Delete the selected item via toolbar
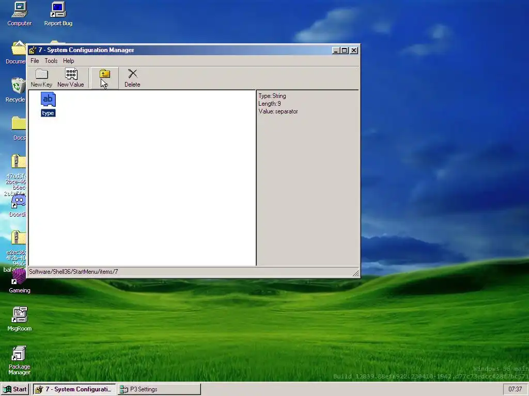The image size is (529, 396). pyautogui.click(x=132, y=78)
